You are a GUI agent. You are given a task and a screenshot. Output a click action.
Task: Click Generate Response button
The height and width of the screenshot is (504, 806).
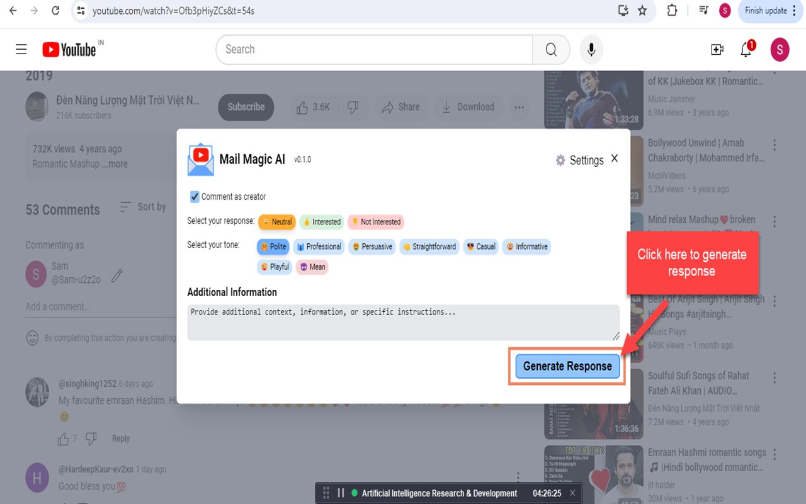pyautogui.click(x=567, y=366)
